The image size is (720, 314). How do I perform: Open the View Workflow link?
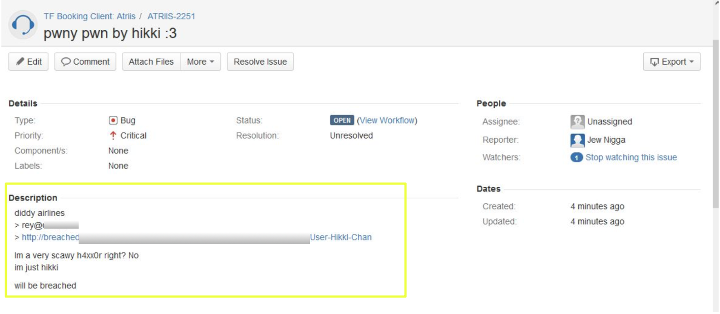(x=387, y=121)
